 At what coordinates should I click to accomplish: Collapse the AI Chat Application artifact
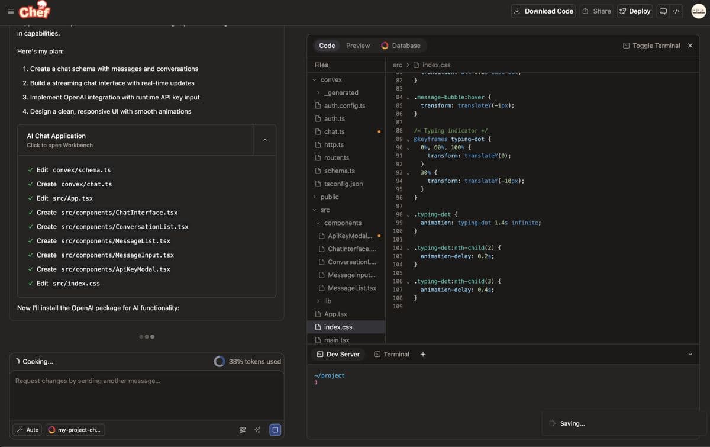coord(264,140)
